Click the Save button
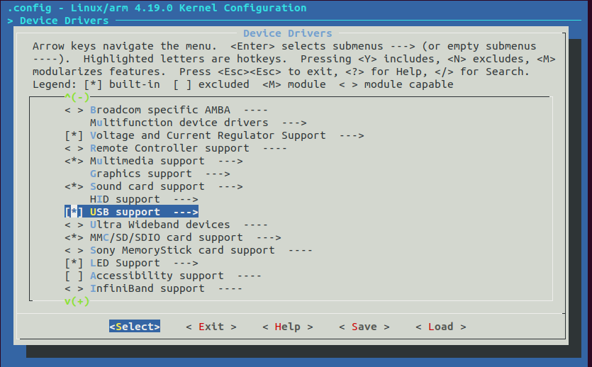This screenshot has height=367, width=592. coord(364,327)
